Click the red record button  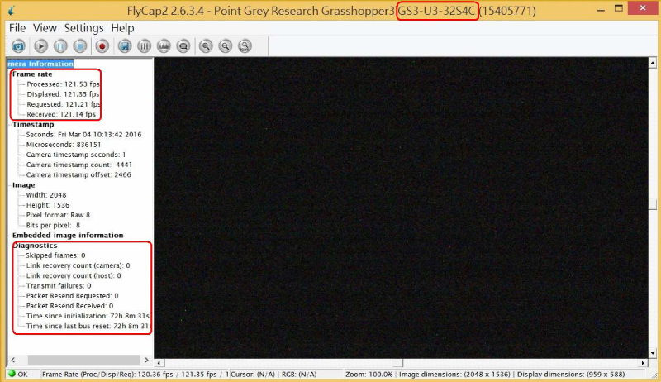coord(102,46)
